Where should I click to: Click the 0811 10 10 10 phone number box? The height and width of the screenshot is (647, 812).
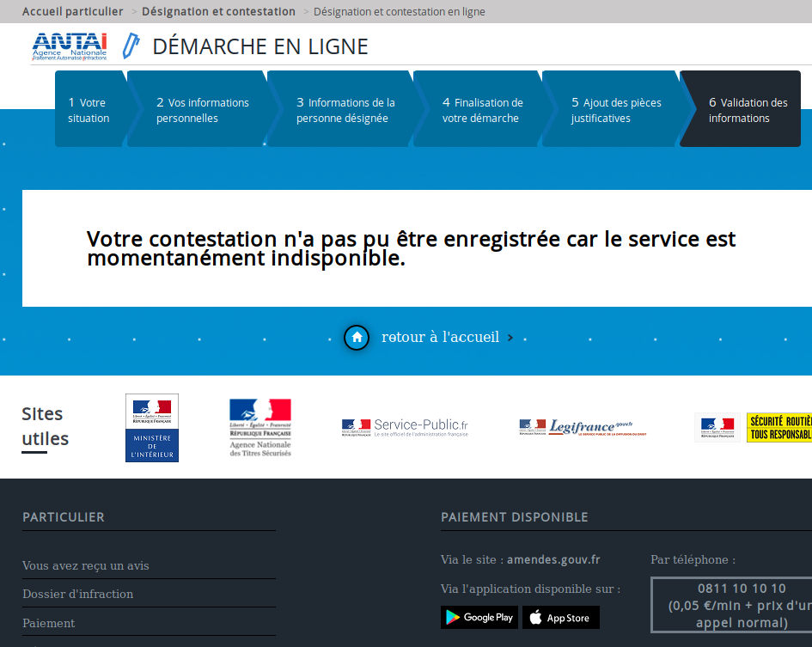click(x=731, y=605)
